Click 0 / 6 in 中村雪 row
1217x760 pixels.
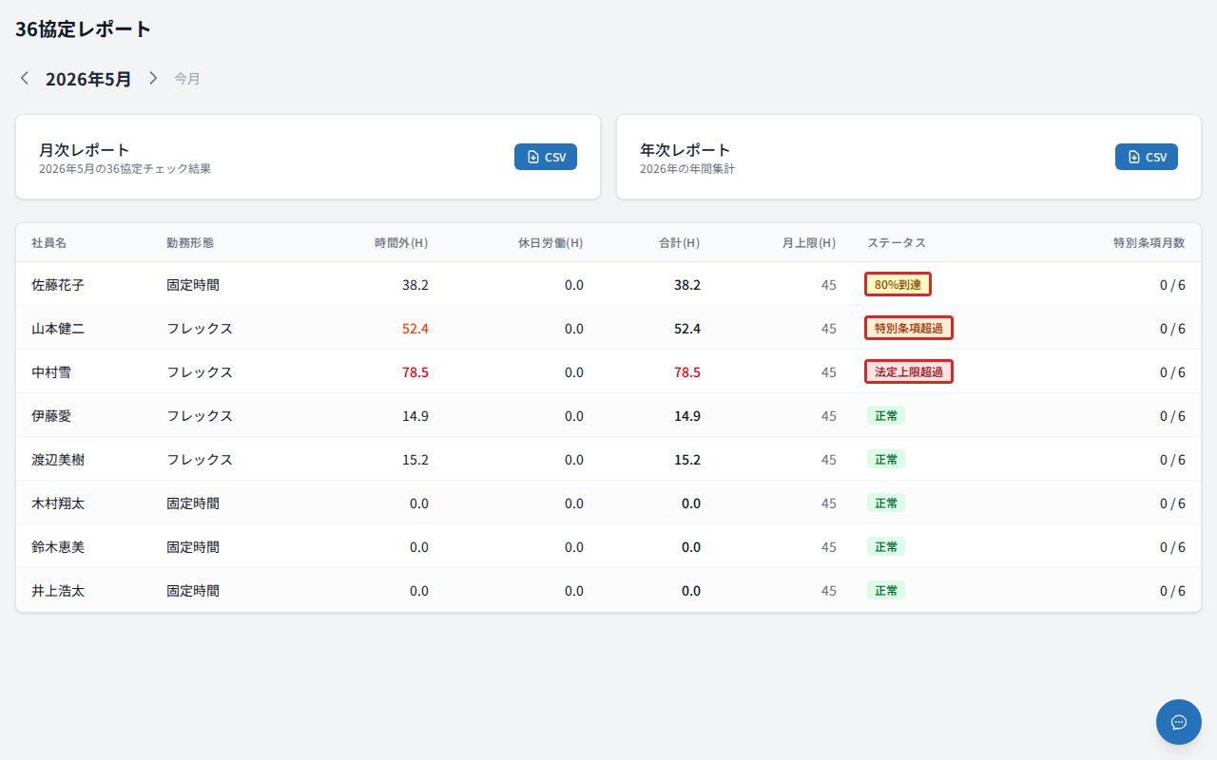click(x=1172, y=372)
